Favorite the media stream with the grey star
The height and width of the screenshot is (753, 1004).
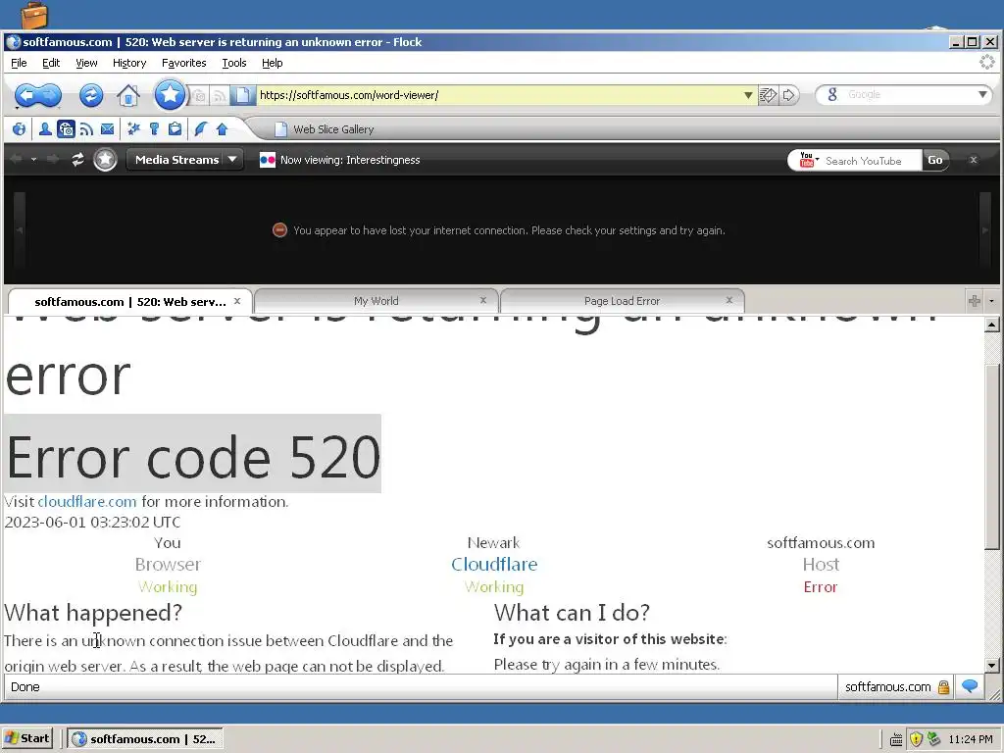[105, 160]
